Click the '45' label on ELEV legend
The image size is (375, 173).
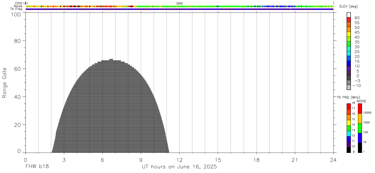(x=357, y=33)
